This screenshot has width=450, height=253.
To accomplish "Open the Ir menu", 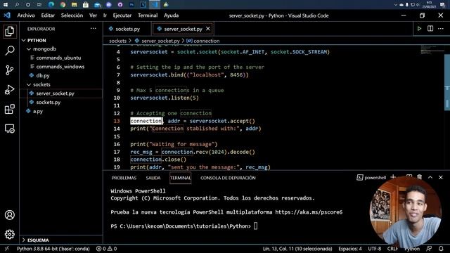I will 105,15.
